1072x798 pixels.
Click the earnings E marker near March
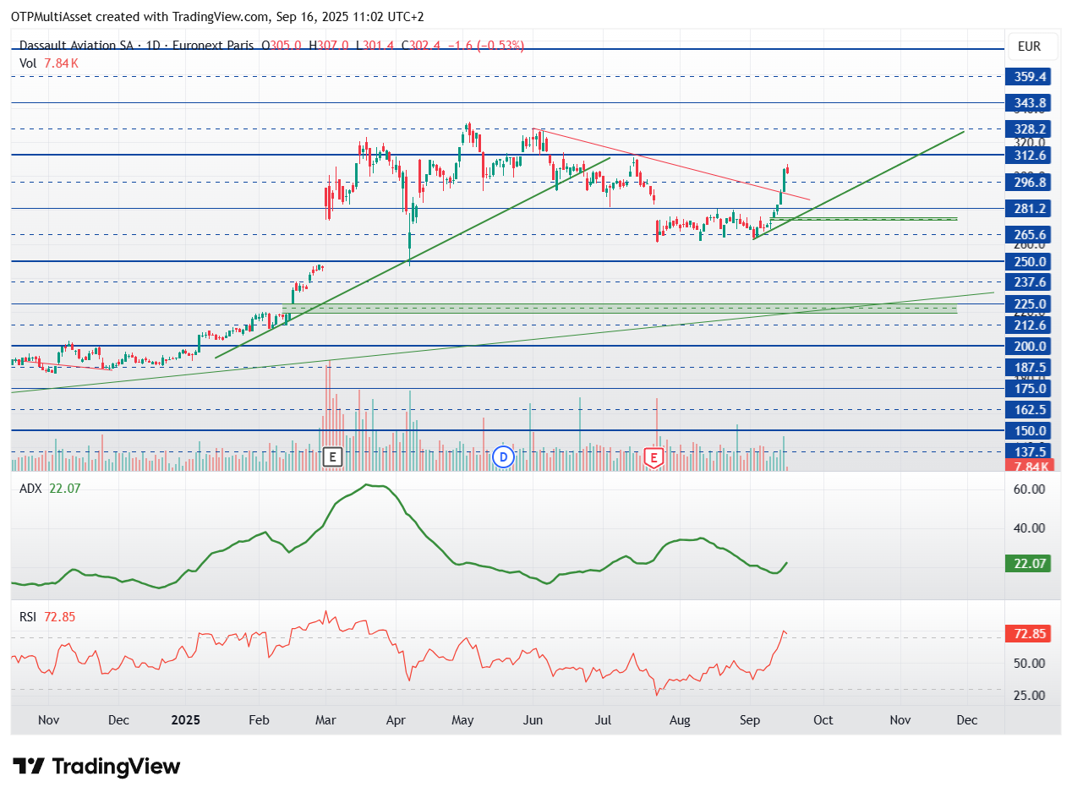coord(332,457)
